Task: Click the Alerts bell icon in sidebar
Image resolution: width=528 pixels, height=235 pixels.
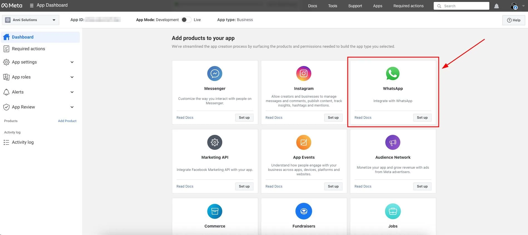Action: pyautogui.click(x=6, y=92)
